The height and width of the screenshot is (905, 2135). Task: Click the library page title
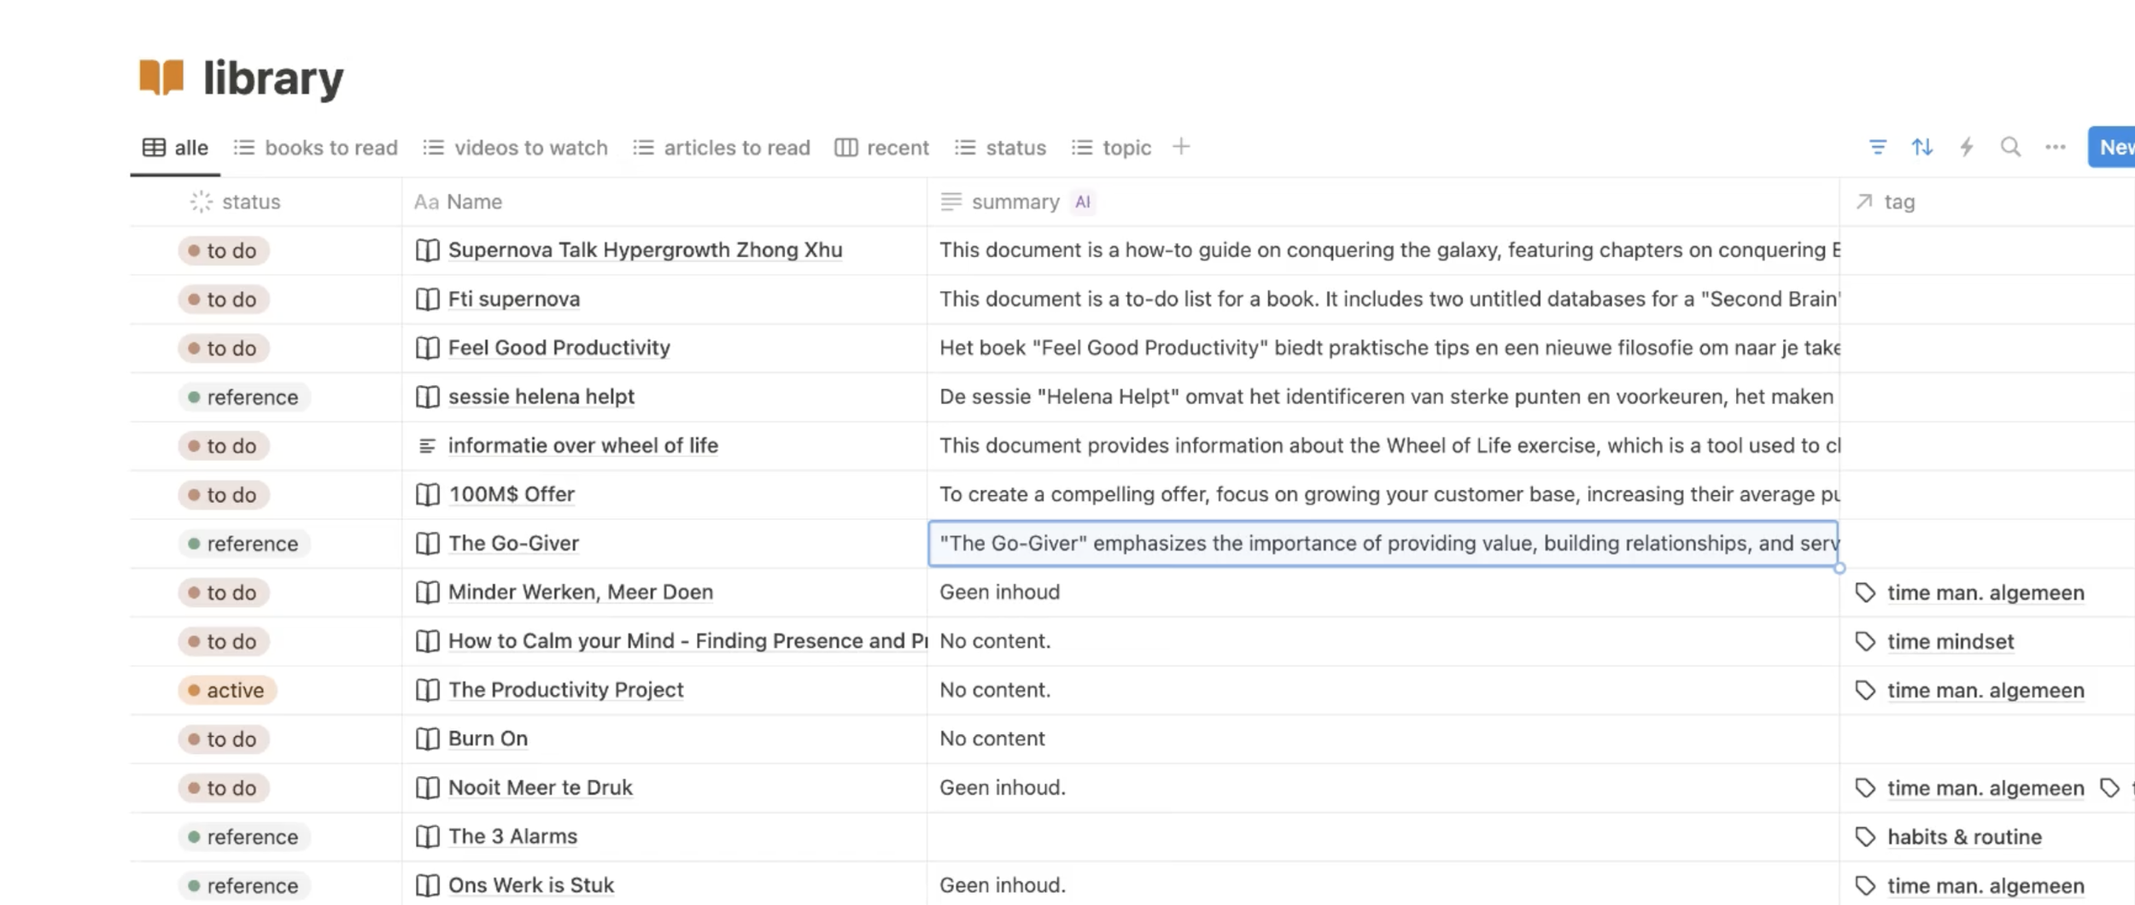pyautogui.click(x=273, y=78)
